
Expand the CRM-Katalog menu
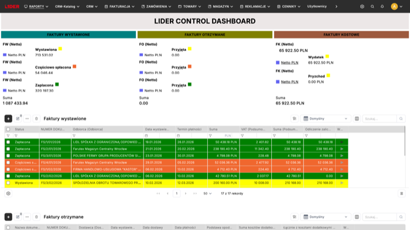(67, 6)
